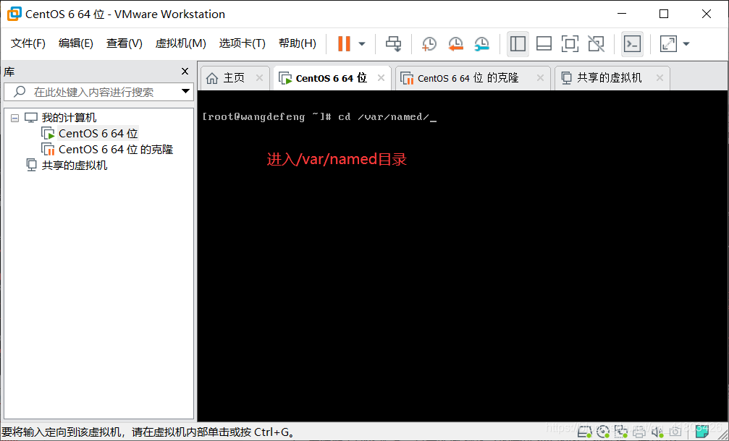The height and width of the screenshot is (441, 729).
Task: Open the fullscreen button dropdown arrow
Action: [686, 43]
